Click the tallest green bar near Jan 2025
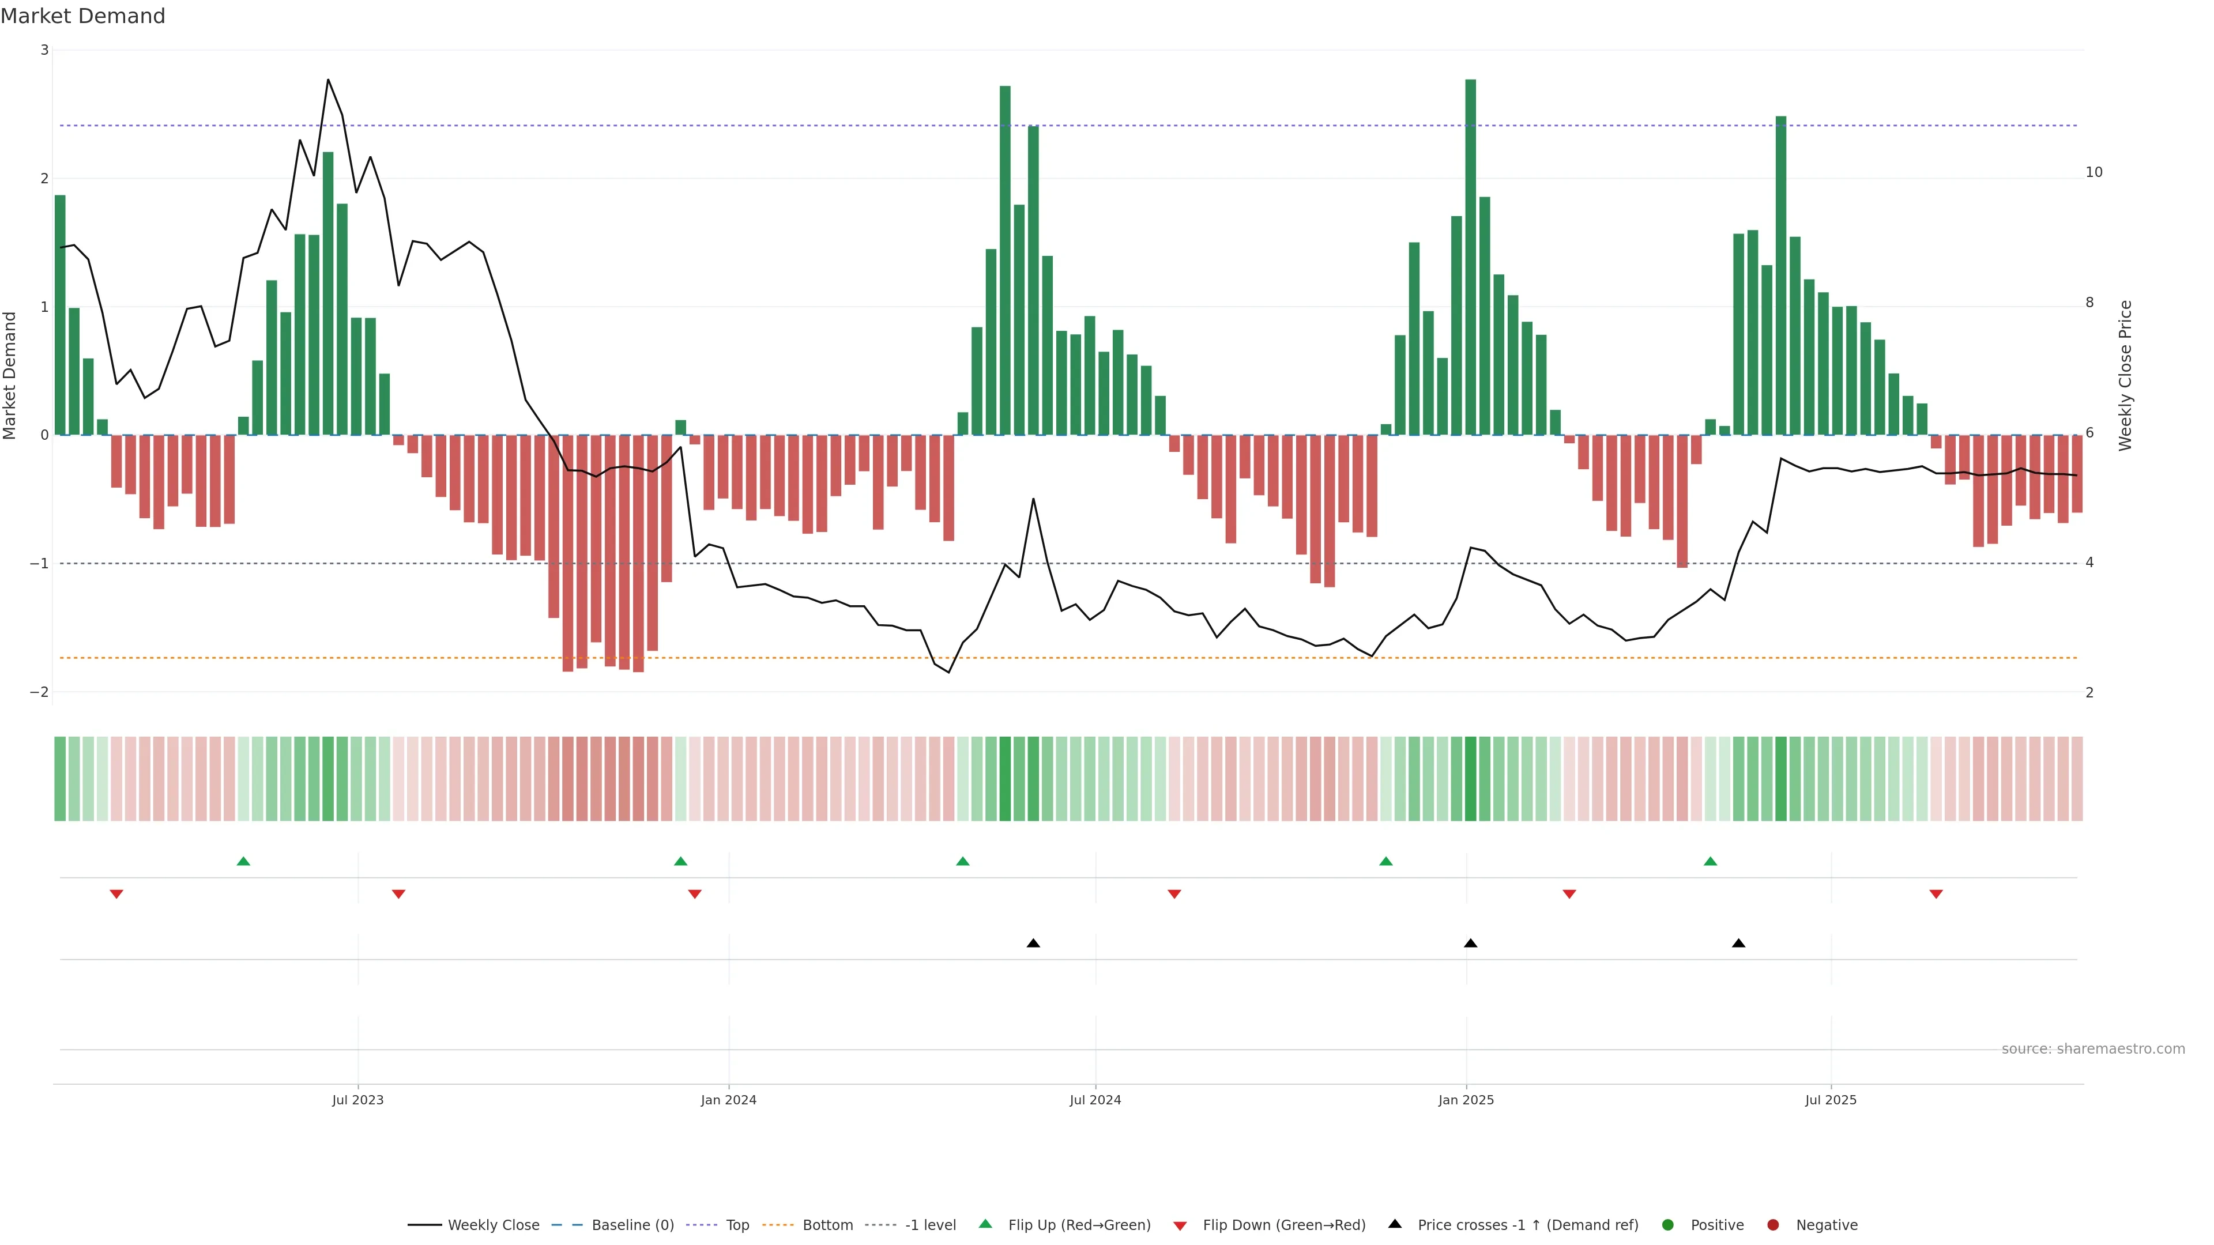 coord(1471,258)
